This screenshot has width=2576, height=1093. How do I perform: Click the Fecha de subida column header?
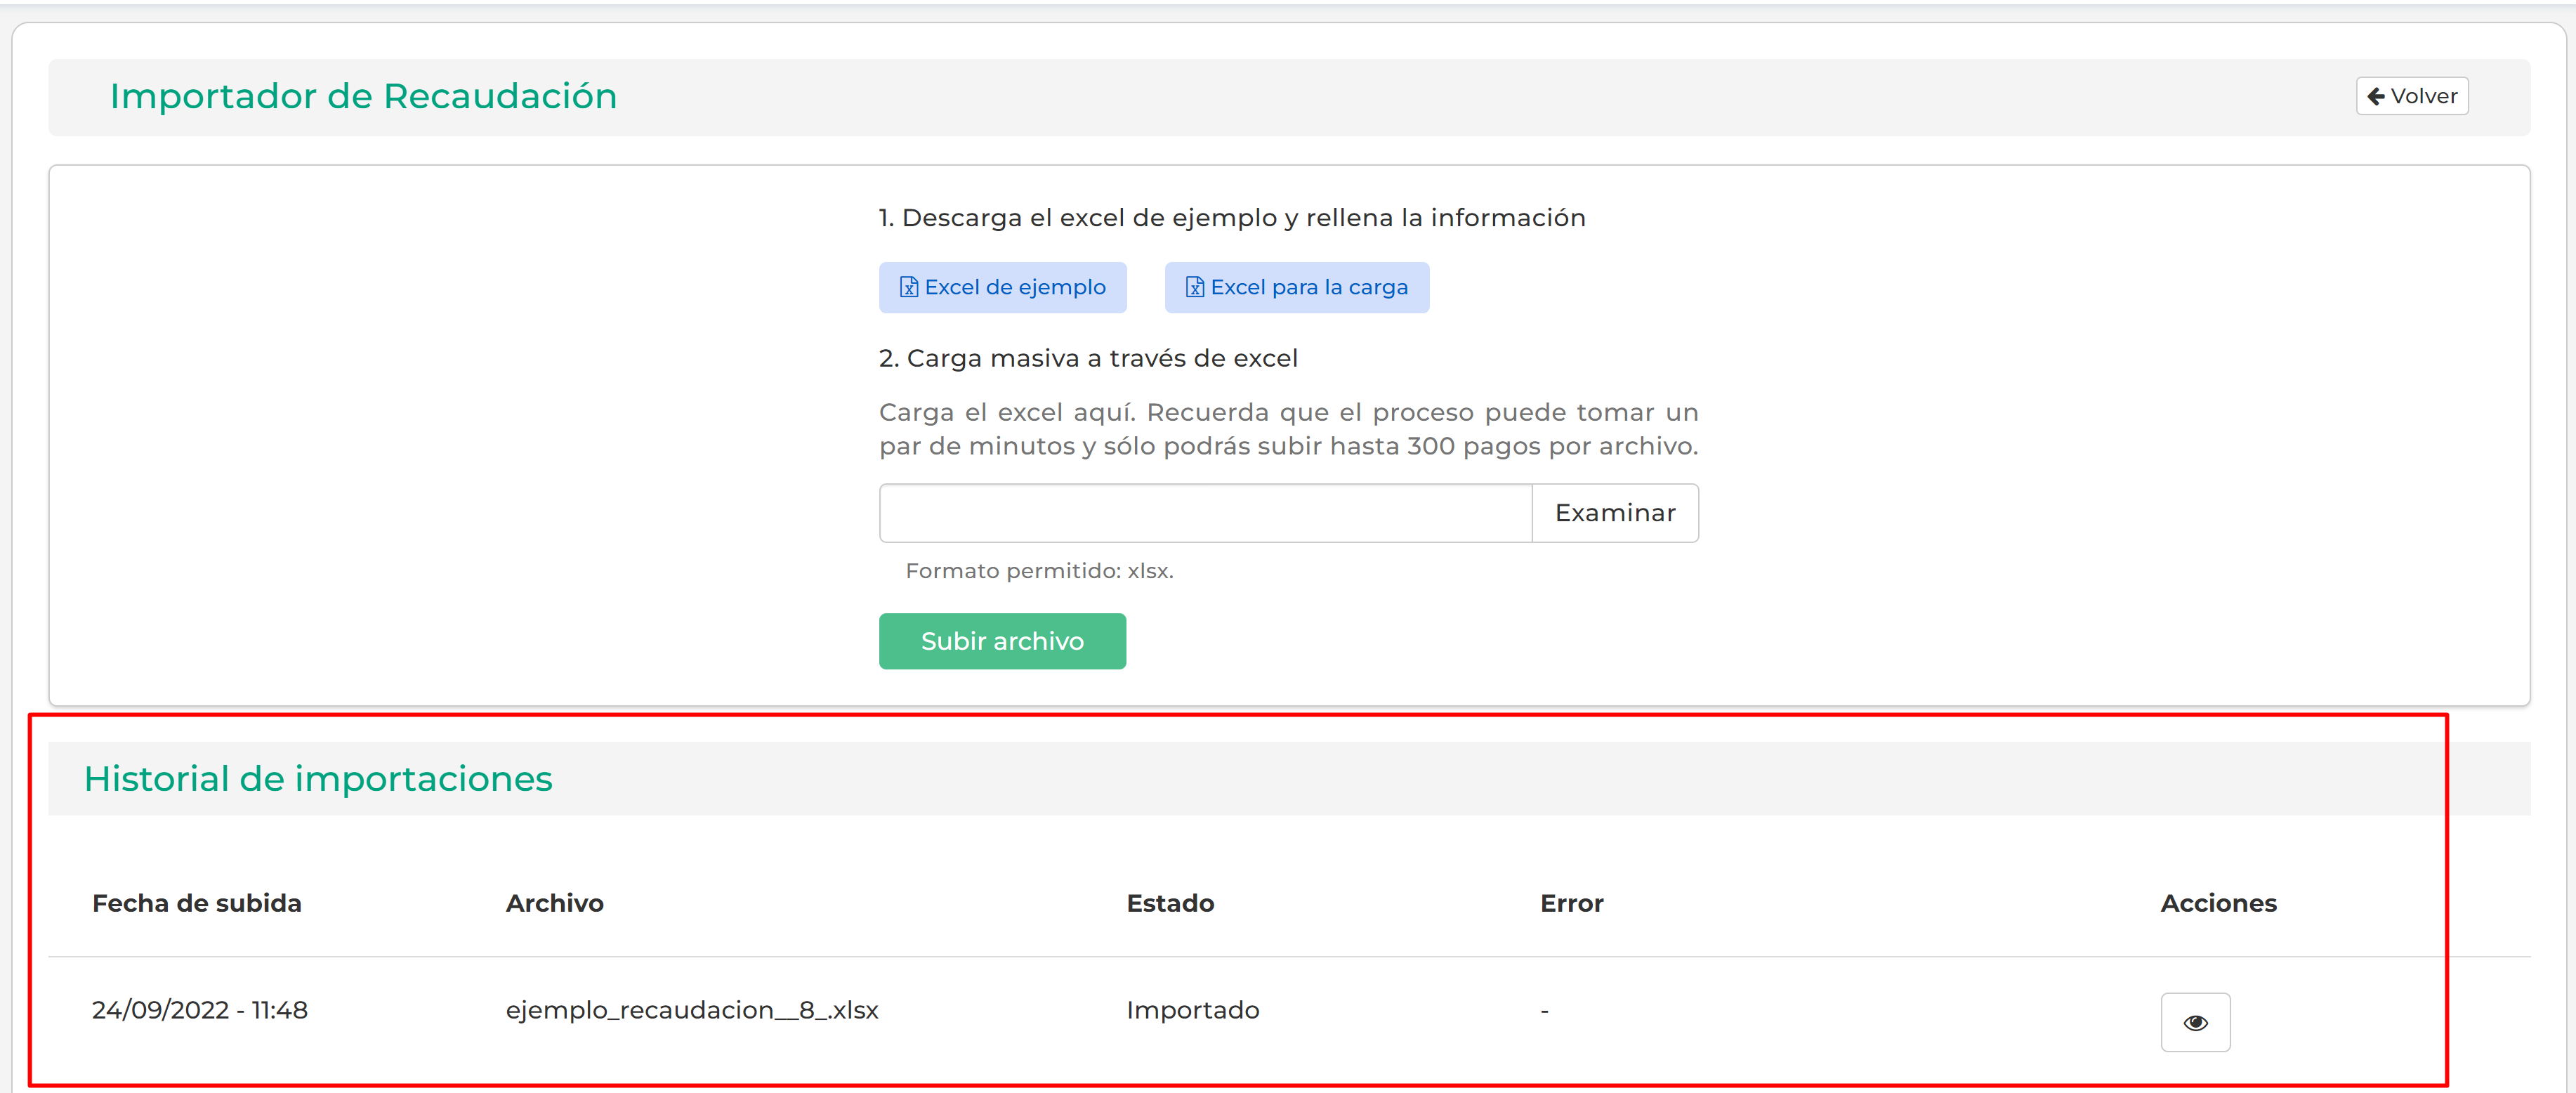pyautogui.click(x=197, y=903)
